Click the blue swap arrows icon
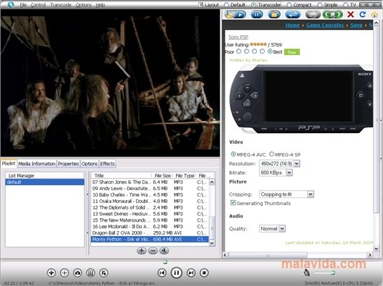Viewport: 383px width, 286px height. pos(293,14)
